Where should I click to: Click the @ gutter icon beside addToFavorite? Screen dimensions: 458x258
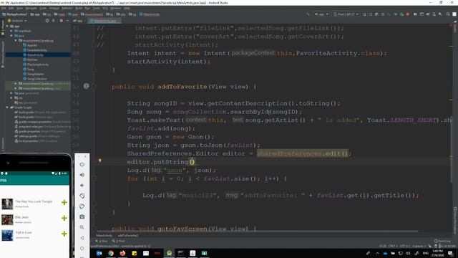point(86,86)
